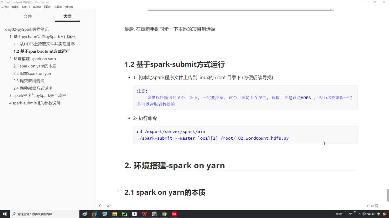Click the heading level marker beside 2.1
Image resolution: width=389 pixels, height=218 pixels.
[120, 191]
